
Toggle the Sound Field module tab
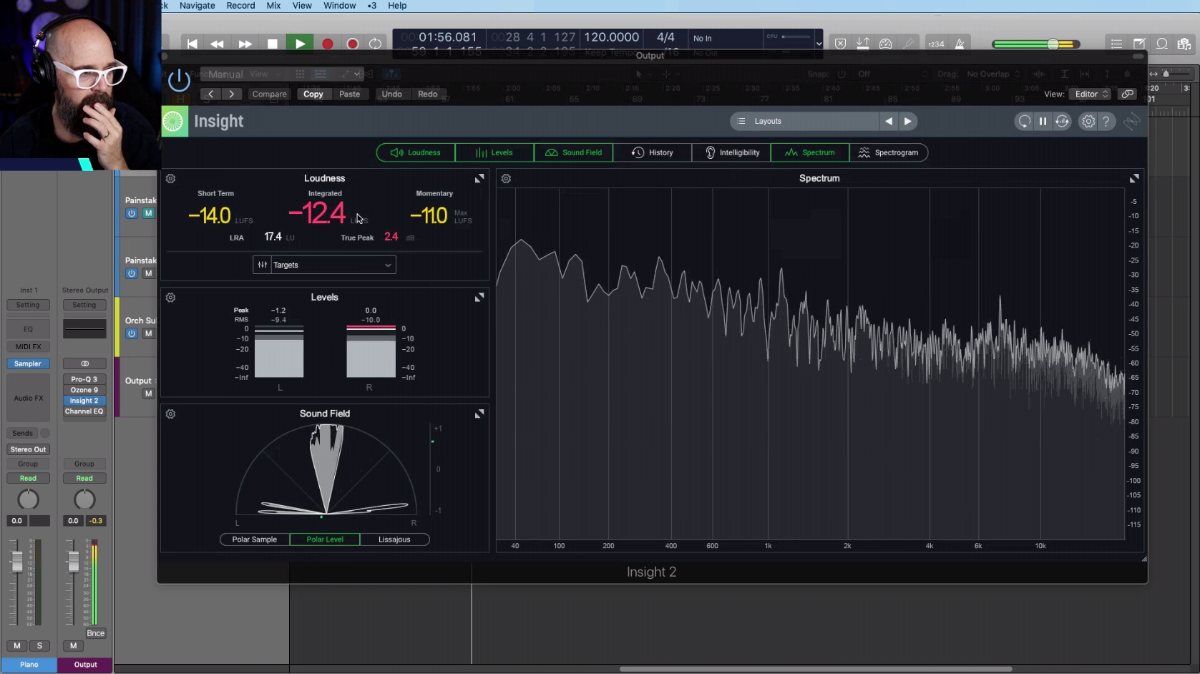tap(573, 152)
